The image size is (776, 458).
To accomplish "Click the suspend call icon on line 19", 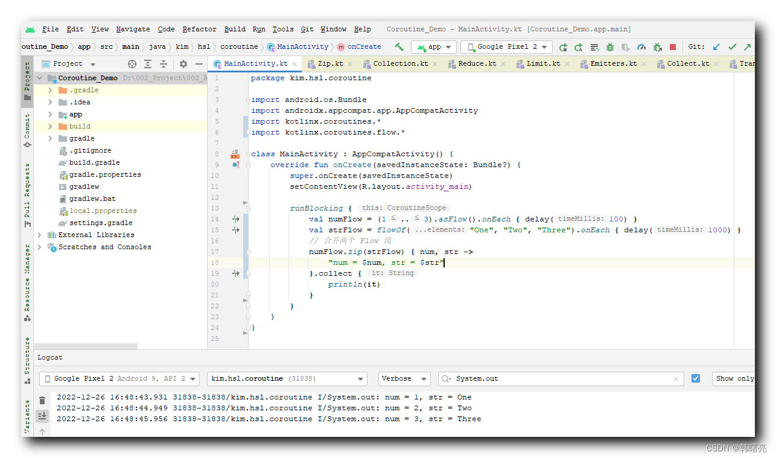I will (236, 273).
